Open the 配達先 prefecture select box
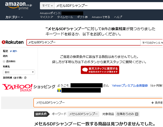Image resolution: width=163 pixels, height=127 pixels. 19,72
